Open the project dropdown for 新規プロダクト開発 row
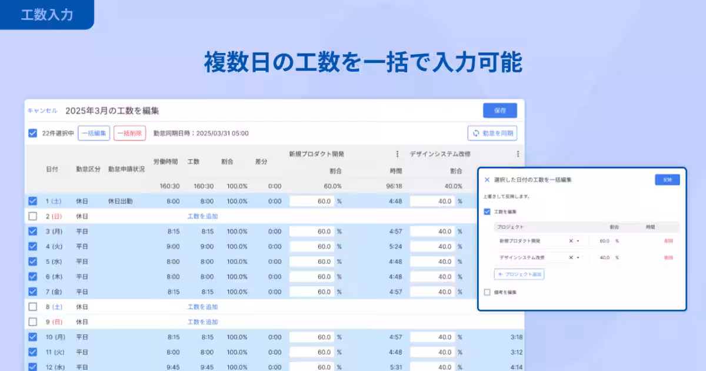Image resolution: width=706 pixels, height=371 pixels. tap(578, 241)
